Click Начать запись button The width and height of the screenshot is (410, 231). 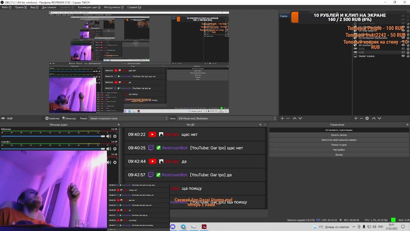(339, 135)
